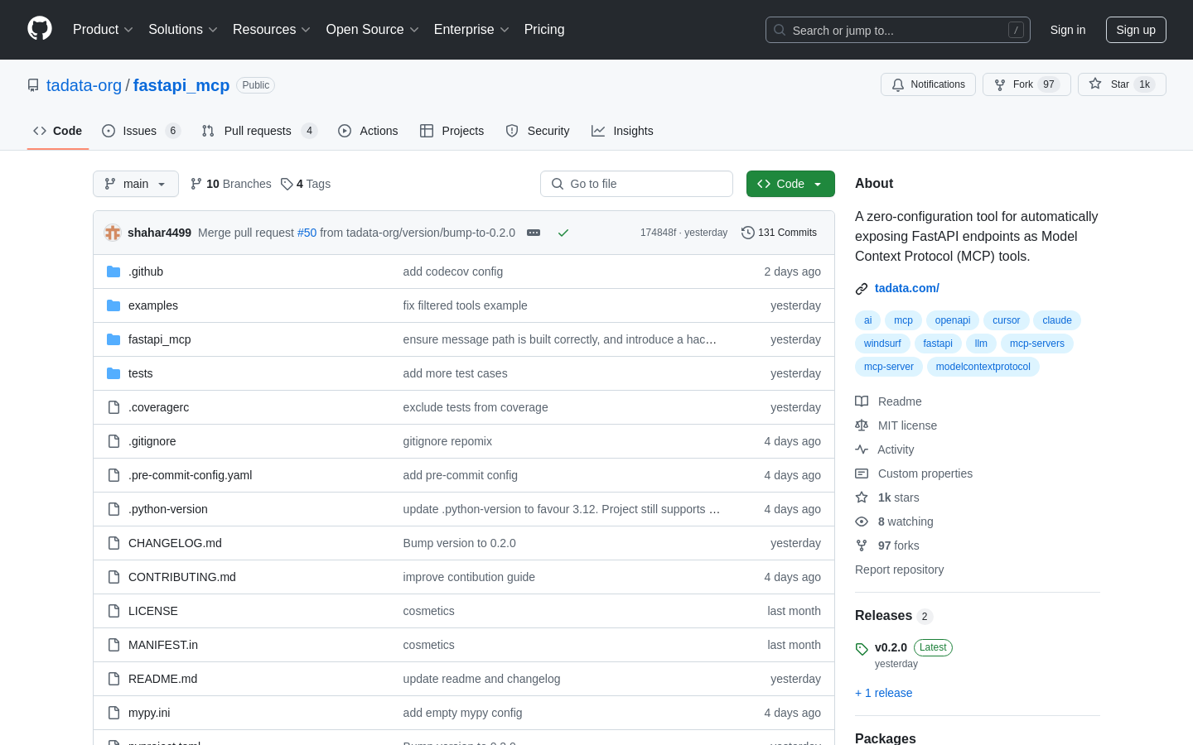Click the modelcontextprotocol topic tag
Image resolution: width=1193 pixels, height=745 pixels.
point(983,367)
